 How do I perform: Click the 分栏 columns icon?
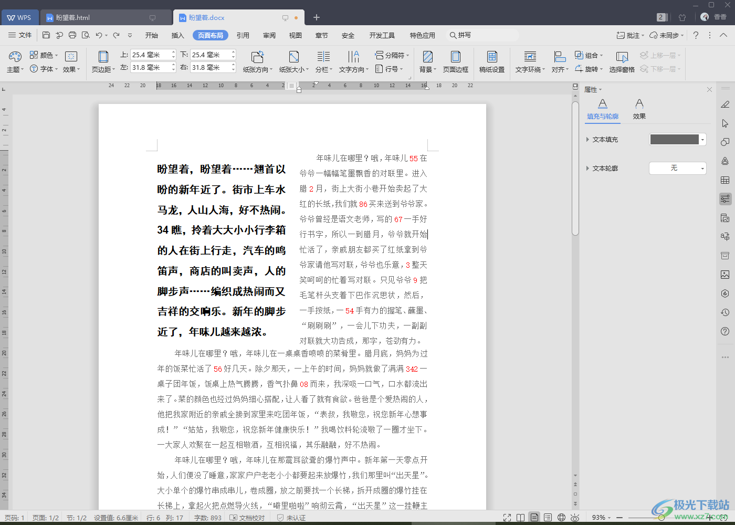pos(323,57)
